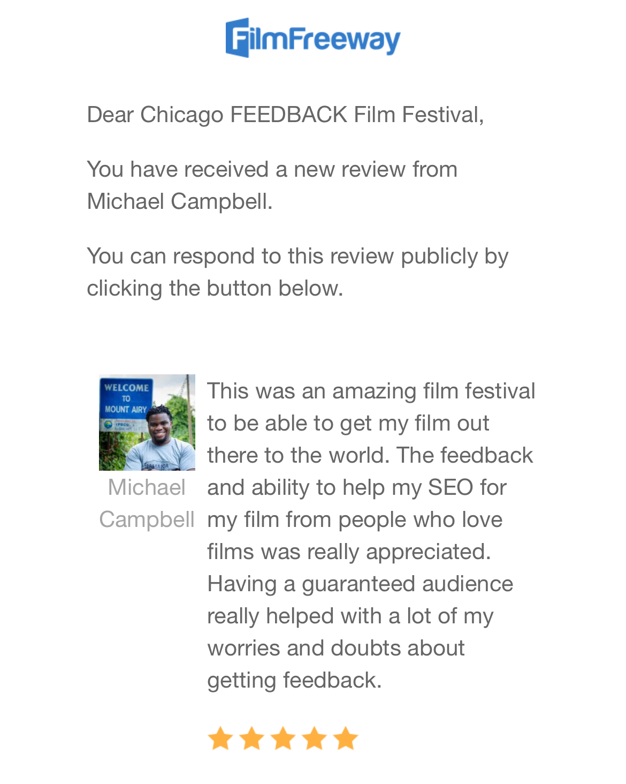626x784 pixels.
Task: Click the name Michael under the photo
Action: point(147,487)
